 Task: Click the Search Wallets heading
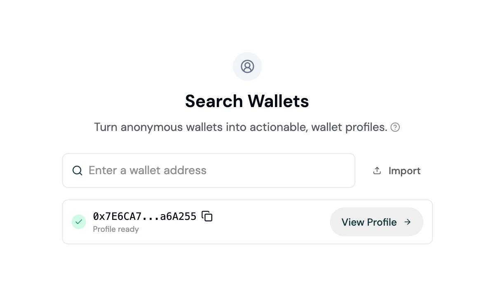tap(247, 101)
